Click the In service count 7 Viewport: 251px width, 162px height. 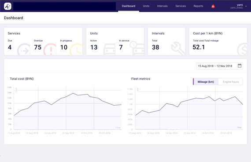pos(121,47)
